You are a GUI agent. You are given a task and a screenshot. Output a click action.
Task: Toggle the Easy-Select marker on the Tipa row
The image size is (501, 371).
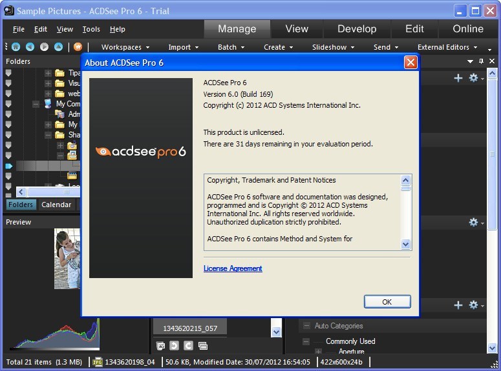click(8, 73)
